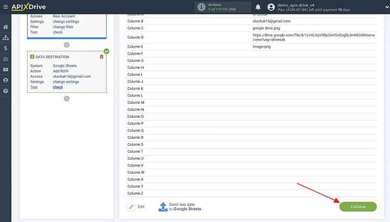Viewport: 390px width, 222px height.
Task: Open the hamburger menu icon
Action: [5, 7]
